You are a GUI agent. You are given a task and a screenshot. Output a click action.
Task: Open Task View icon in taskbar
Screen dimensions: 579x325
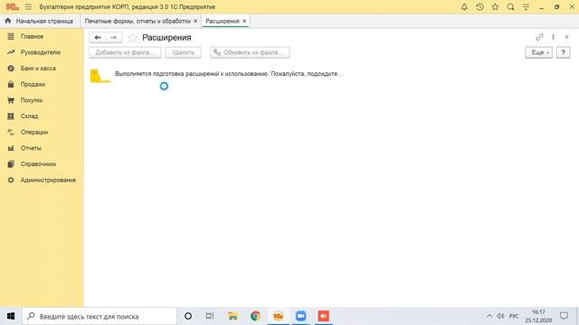(210, 316)
